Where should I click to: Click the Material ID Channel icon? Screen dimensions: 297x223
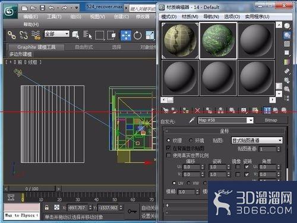pos(244,110)
